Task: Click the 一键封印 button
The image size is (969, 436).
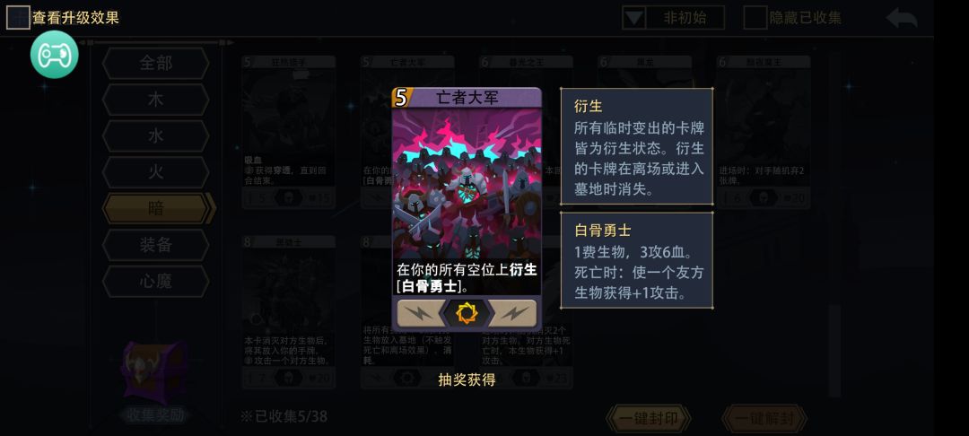Action: (x=648, y=418)
